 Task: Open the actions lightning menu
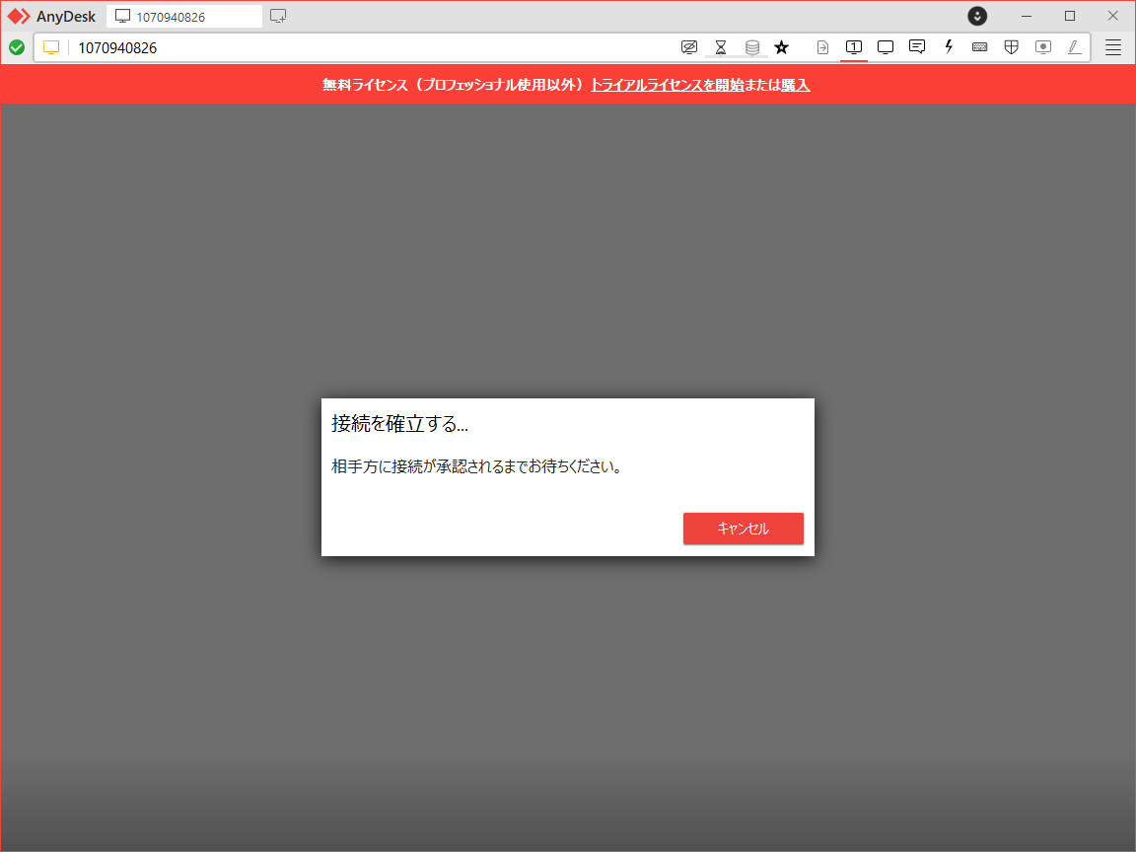tap(949, 46)
